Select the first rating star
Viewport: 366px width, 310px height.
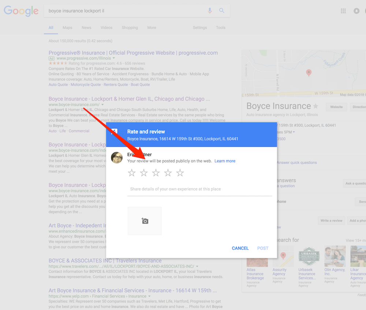tap(132, 173)
